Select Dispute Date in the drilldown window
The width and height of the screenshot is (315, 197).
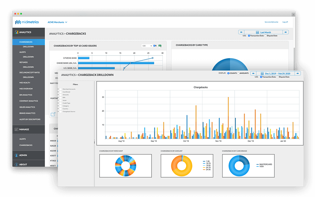(278, 77)
